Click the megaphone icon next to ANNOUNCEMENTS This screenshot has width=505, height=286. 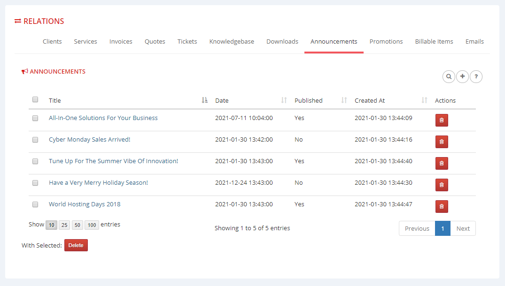tap(24, 71)
